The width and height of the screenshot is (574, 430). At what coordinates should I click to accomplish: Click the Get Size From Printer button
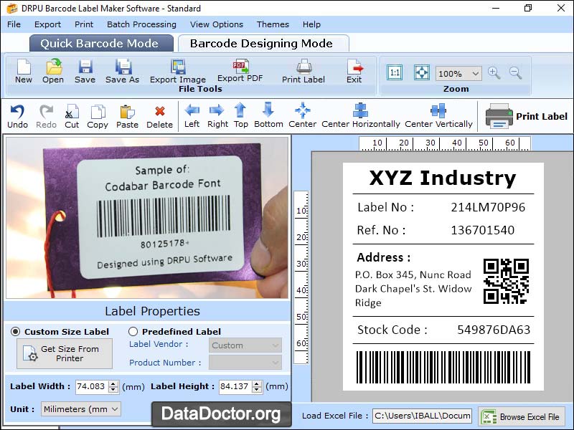tap(64, 353)
